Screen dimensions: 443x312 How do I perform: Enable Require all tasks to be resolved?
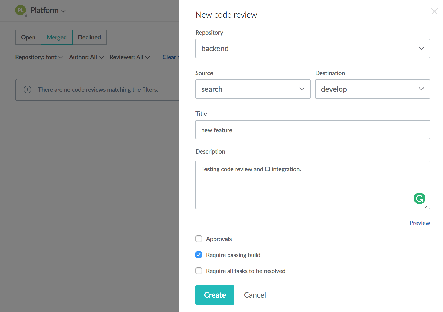point(198,271)
